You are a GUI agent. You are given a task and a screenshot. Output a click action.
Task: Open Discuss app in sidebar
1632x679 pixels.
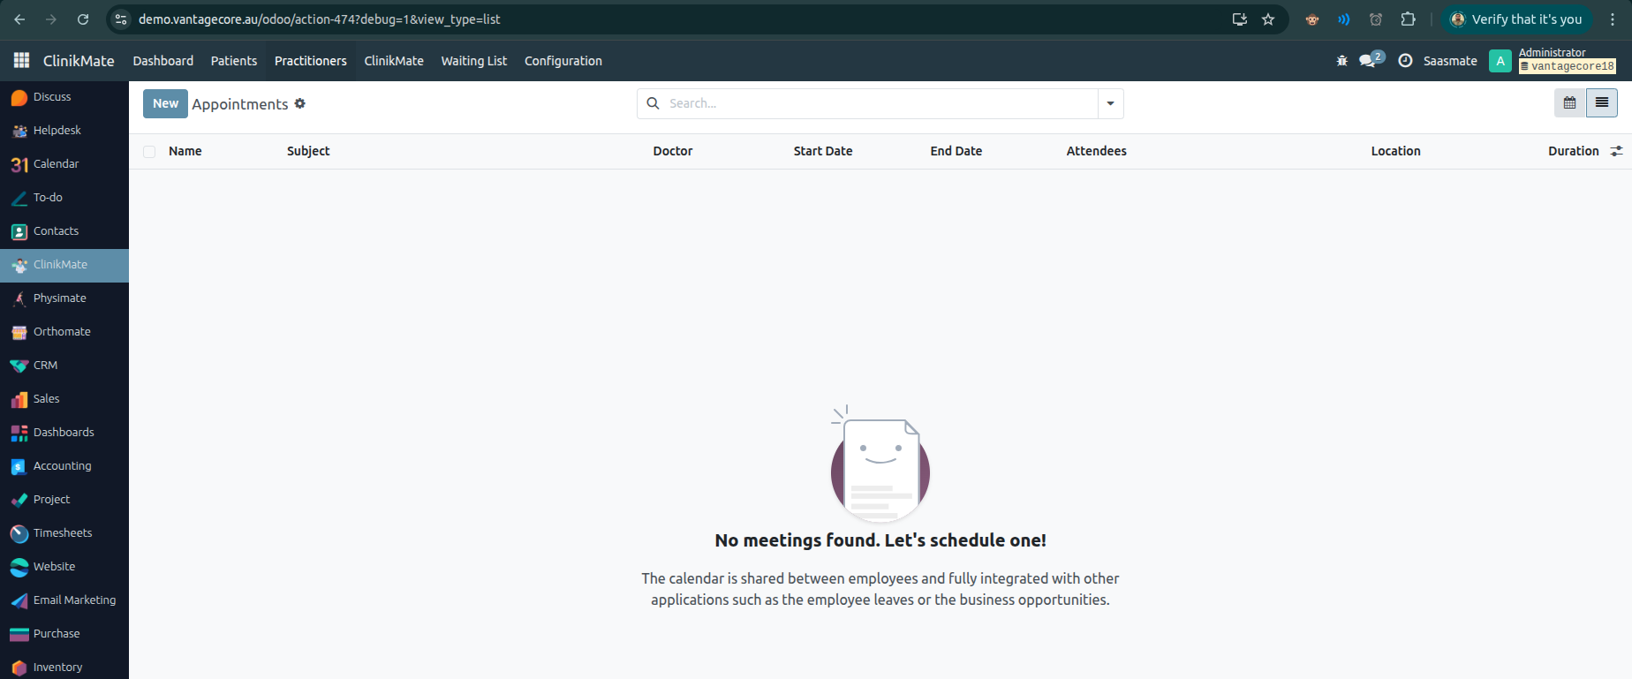coord(52,97)
